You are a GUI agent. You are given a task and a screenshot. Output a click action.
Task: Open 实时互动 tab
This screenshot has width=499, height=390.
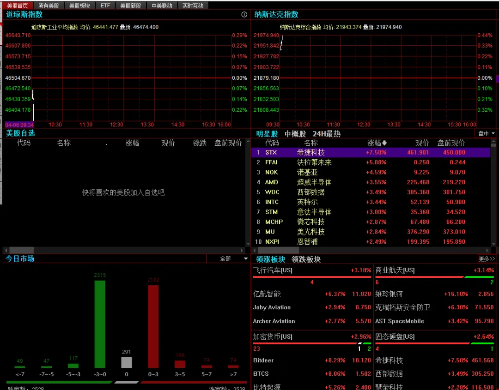(x=193, y=6)
